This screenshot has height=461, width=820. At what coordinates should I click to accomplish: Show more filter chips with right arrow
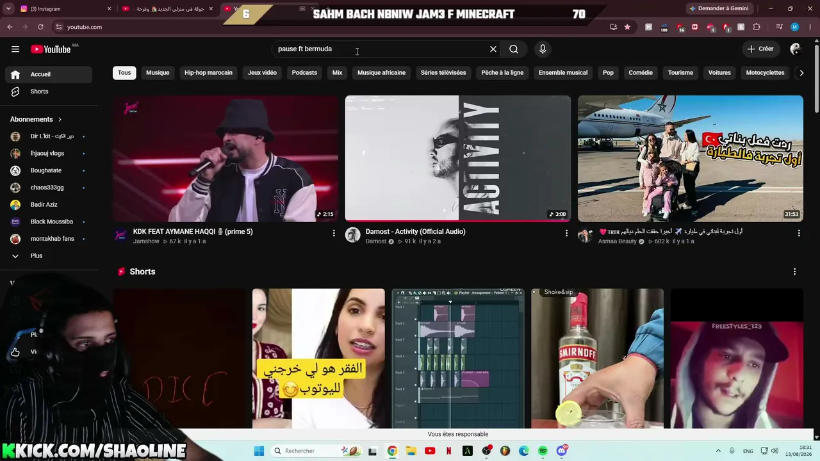click(801, 73)
